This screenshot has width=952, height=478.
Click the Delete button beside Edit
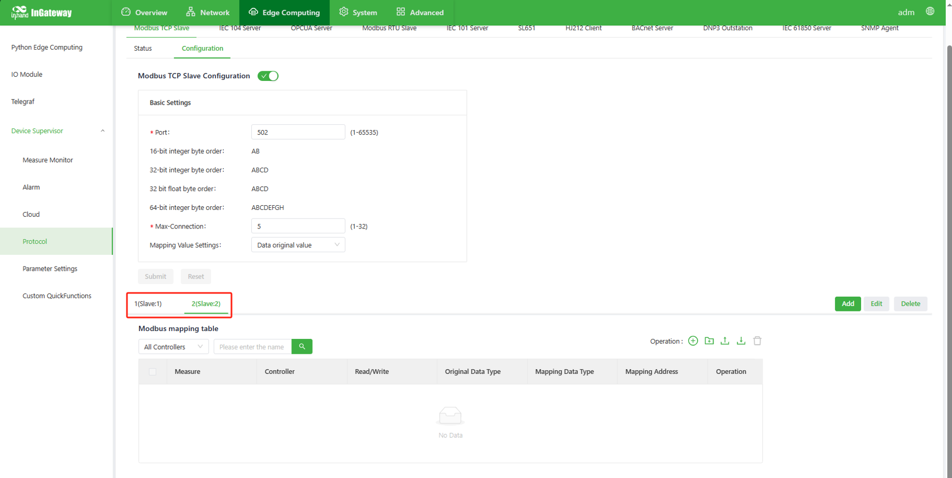(910, 304)
